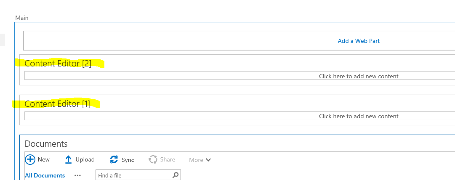Viewport: 455px width, 180px height.
Task: Expand the More chevron arrow
Action: tap(208, 160)
